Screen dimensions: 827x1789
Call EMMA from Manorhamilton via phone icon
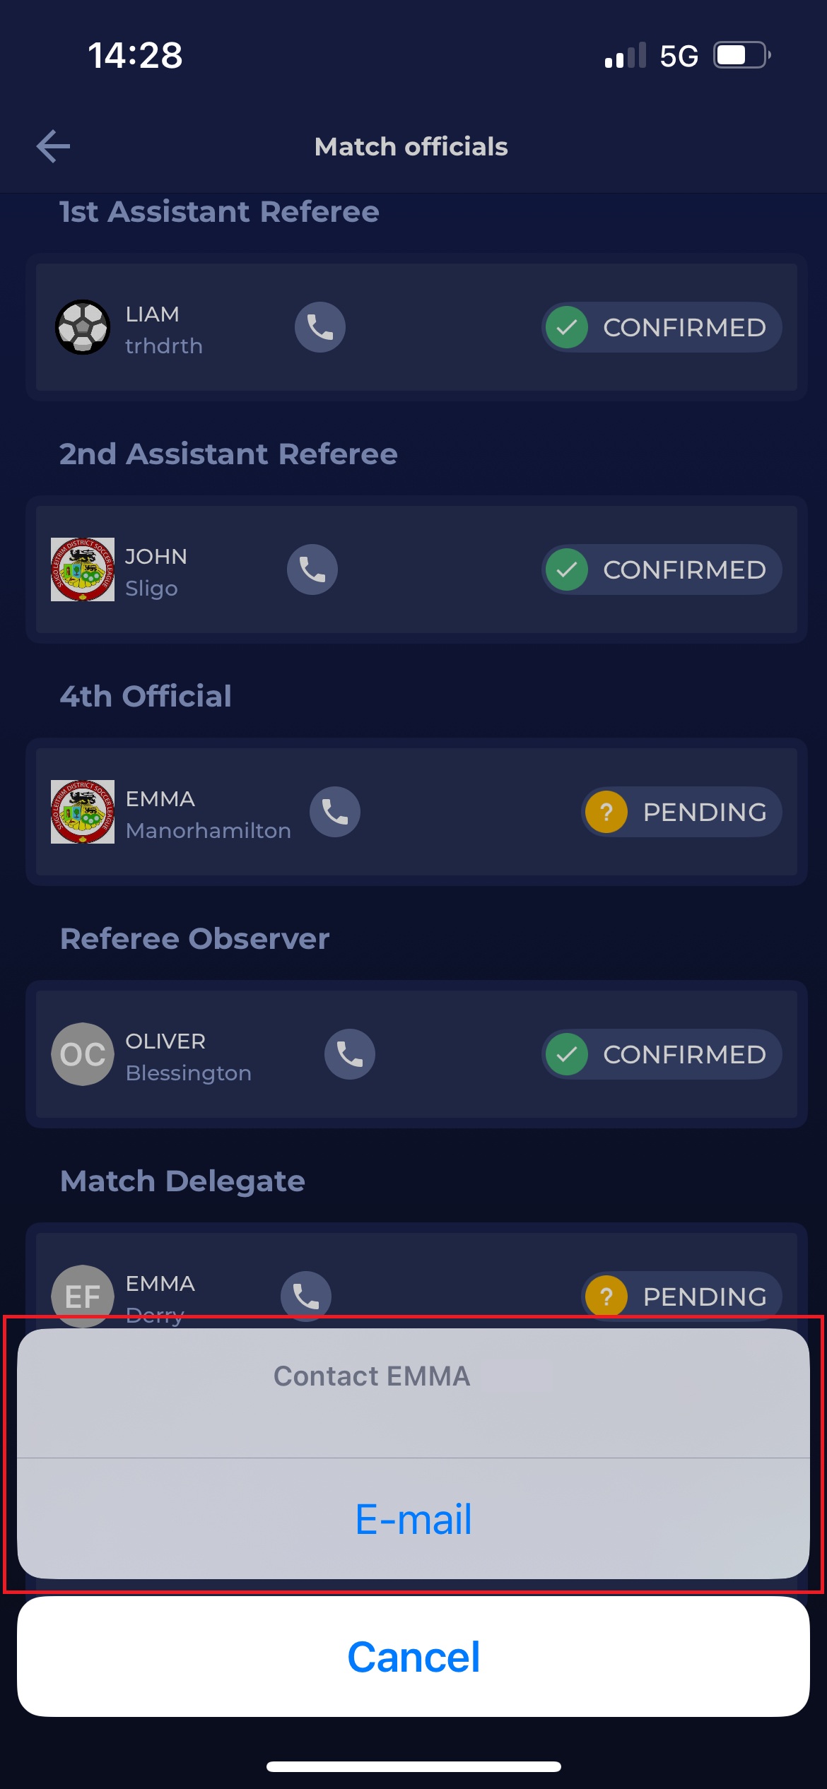tap(335, 812)
